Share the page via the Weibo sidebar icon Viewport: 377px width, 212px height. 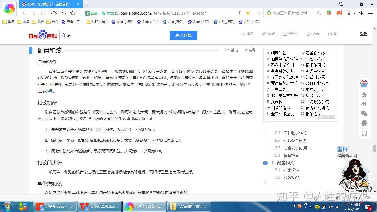pos(364,104)
